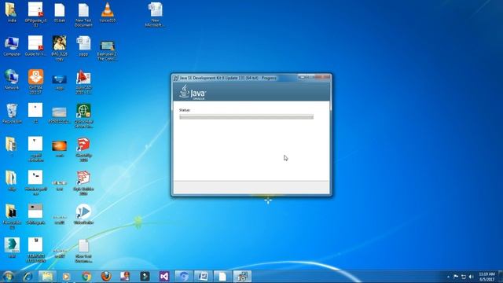The width and height of the screenshot is (503, 283).
Task: Open the Recycle Bin
Action: (12, 113)
